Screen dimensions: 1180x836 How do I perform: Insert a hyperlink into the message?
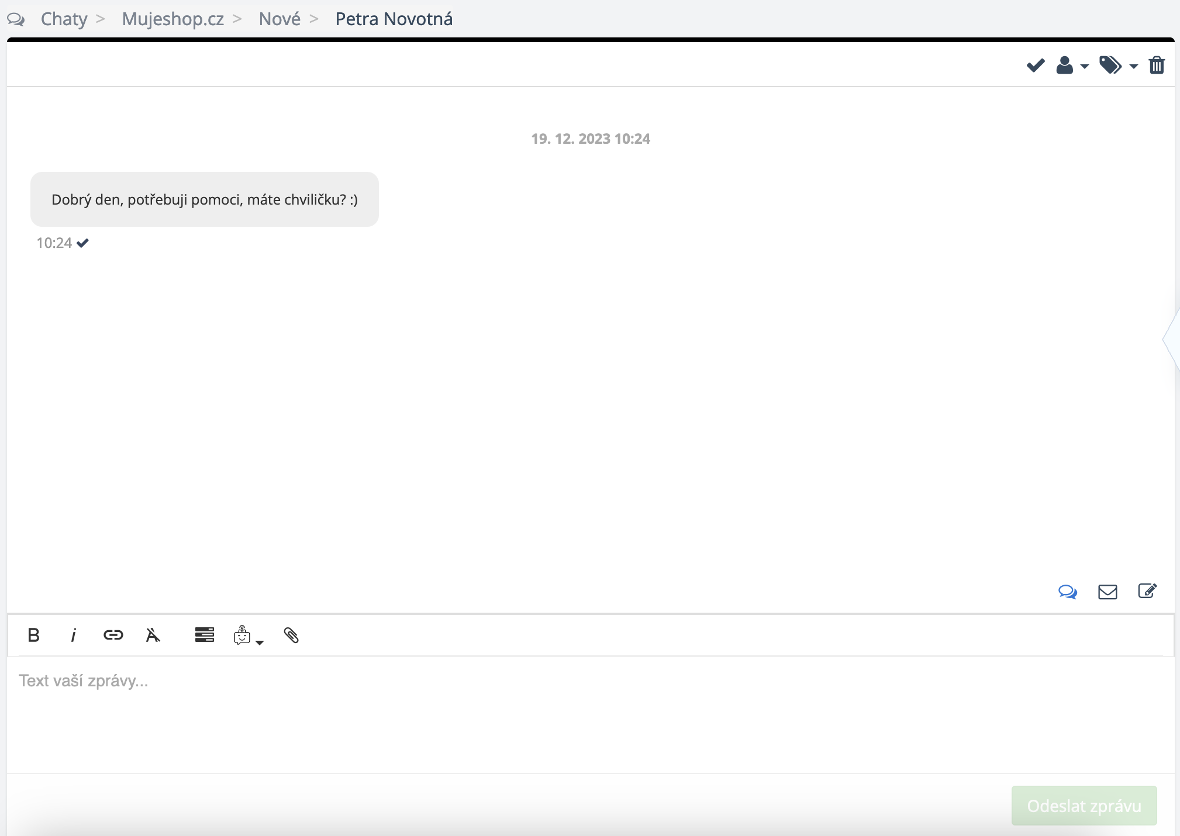pos(113,635)
